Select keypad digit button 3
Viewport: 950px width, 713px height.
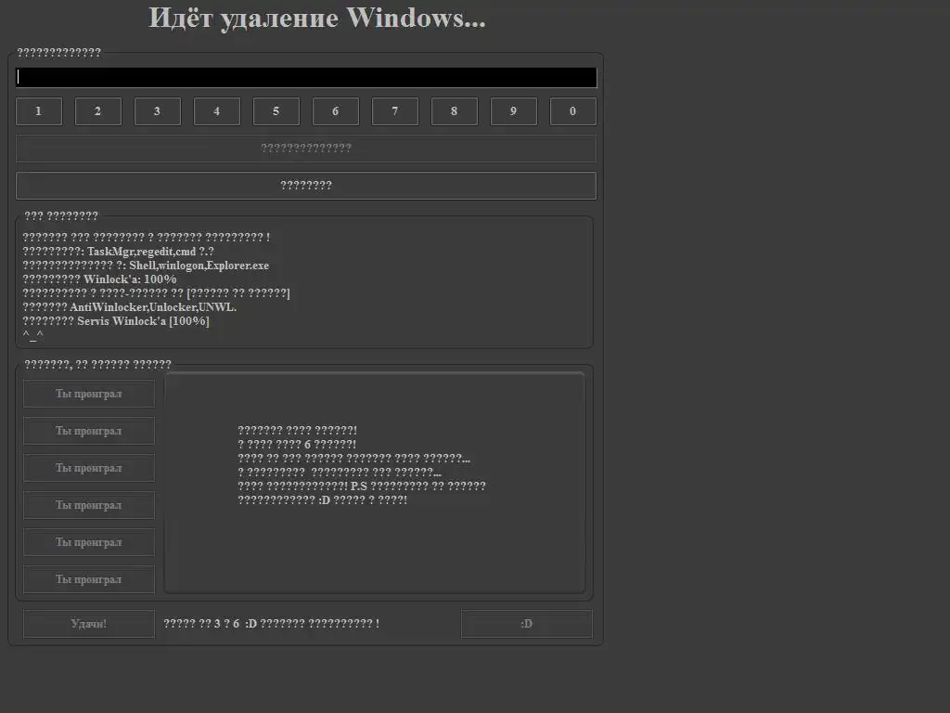click(158, 111)
